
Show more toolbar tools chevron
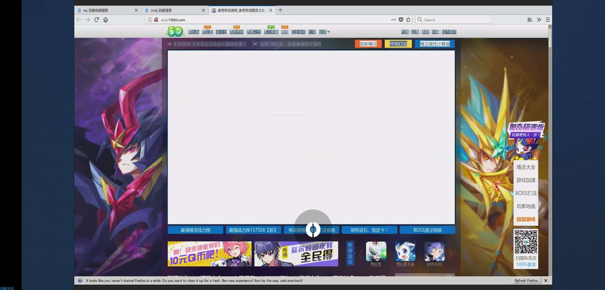[x=539, y=20]
